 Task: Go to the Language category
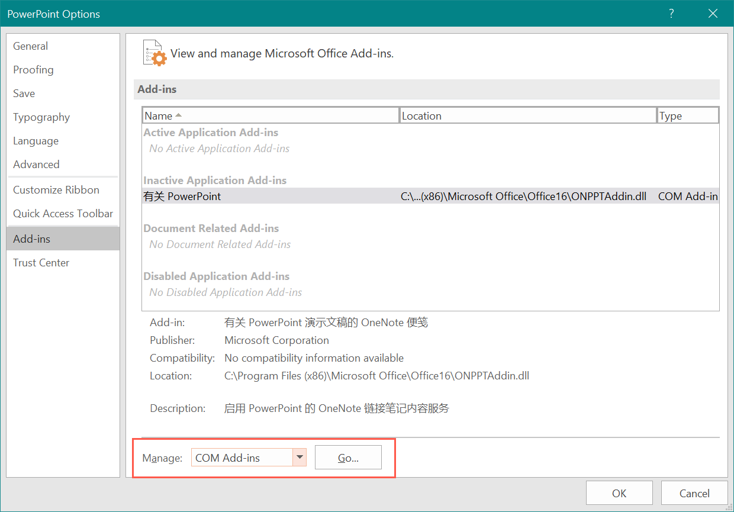[x=36, y=141]
